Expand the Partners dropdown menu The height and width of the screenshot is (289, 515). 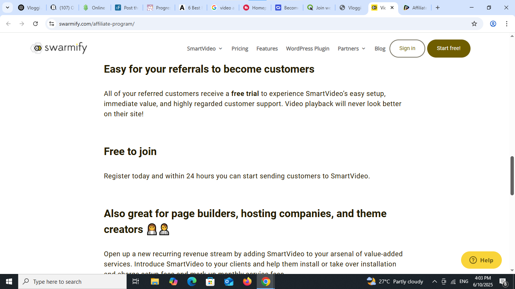tap(351, 49)
